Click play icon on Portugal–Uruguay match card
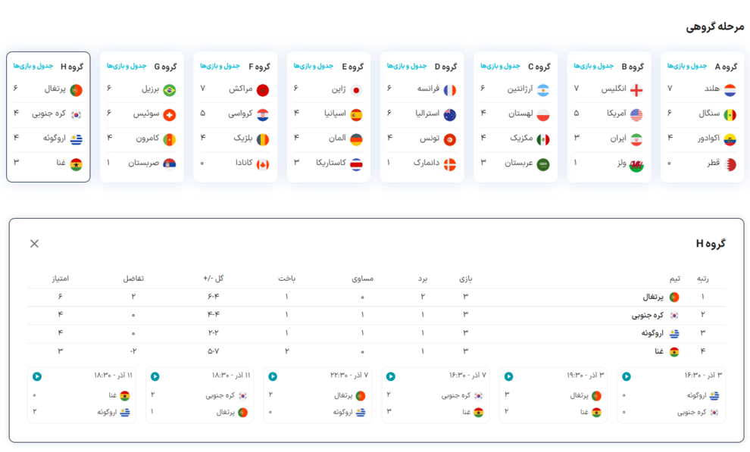The height and width of the screenshot is (452, 750). click(x=273, y=376)
